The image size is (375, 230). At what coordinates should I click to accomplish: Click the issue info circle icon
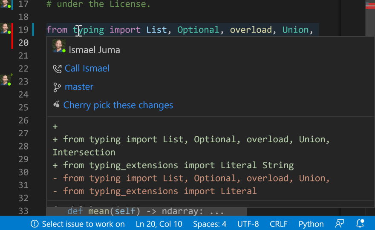(35, 224)
